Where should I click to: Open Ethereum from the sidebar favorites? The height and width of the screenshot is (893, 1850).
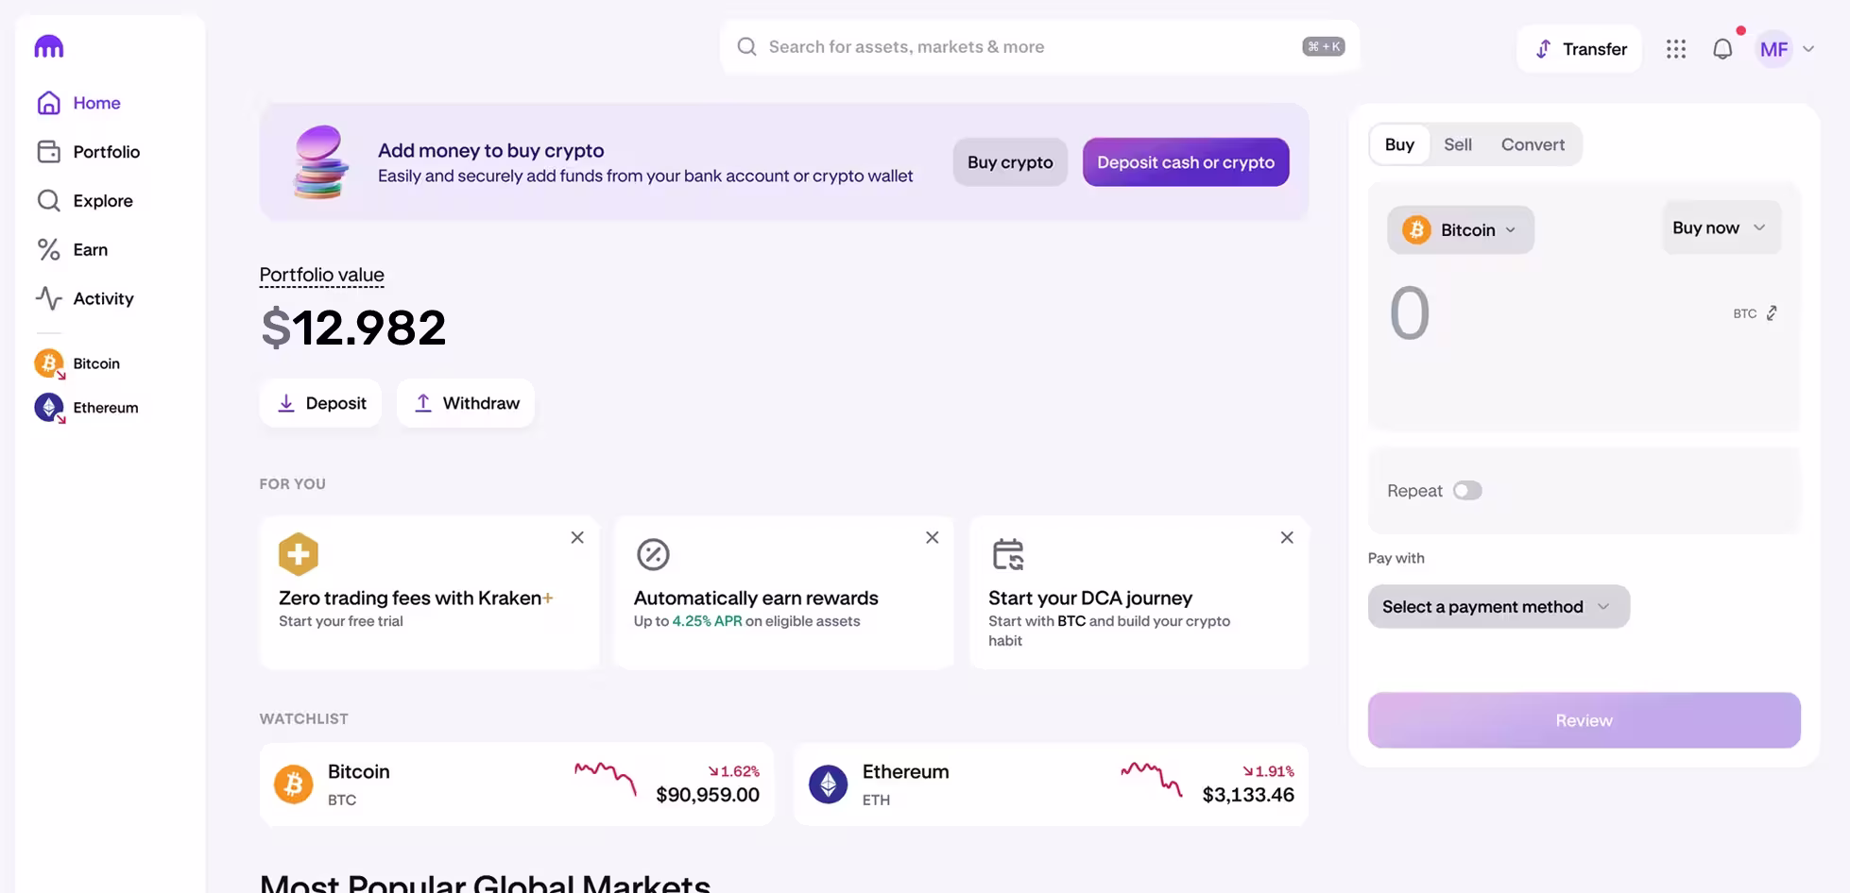tap(87, 408)
